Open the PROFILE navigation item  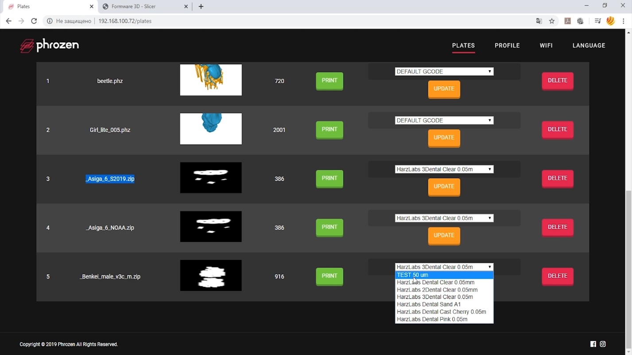(x=507, y=46)
